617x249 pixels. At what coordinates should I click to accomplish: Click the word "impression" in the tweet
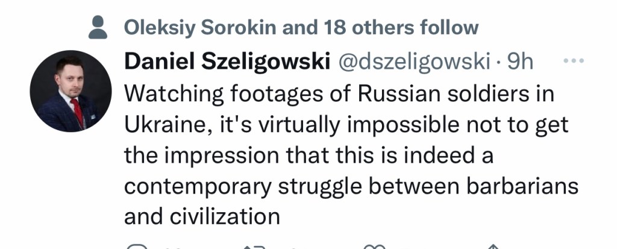(226, 156)
